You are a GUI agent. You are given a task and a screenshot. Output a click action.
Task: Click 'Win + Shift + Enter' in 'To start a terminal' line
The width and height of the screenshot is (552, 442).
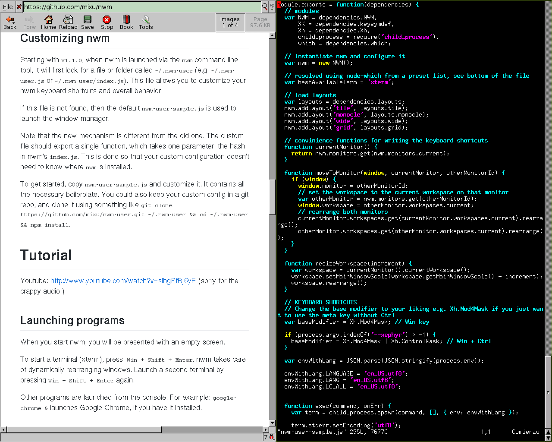point(160,360)
